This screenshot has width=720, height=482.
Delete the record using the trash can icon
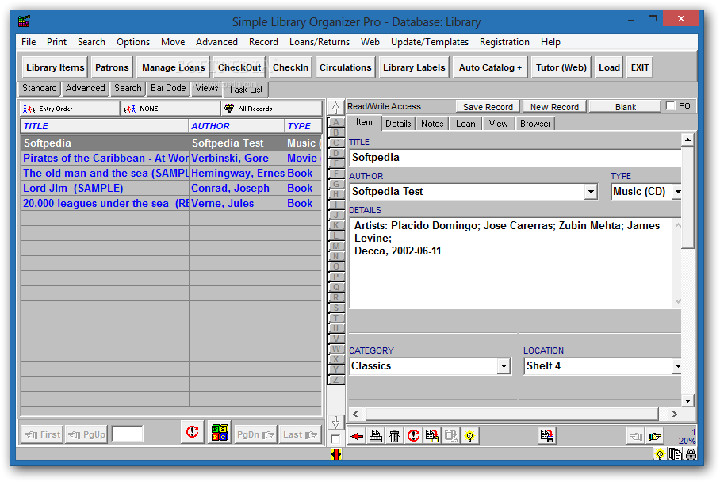(x=394, y=436)
